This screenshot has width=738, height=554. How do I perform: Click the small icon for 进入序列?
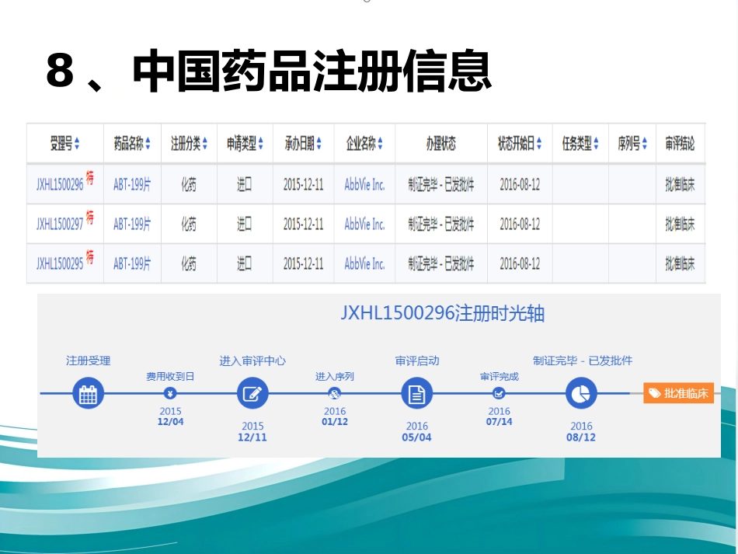335,393
